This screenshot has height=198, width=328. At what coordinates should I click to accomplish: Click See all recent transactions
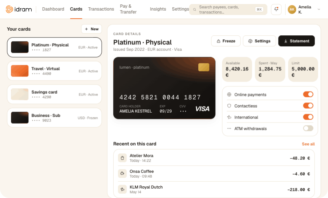(308, 144)
